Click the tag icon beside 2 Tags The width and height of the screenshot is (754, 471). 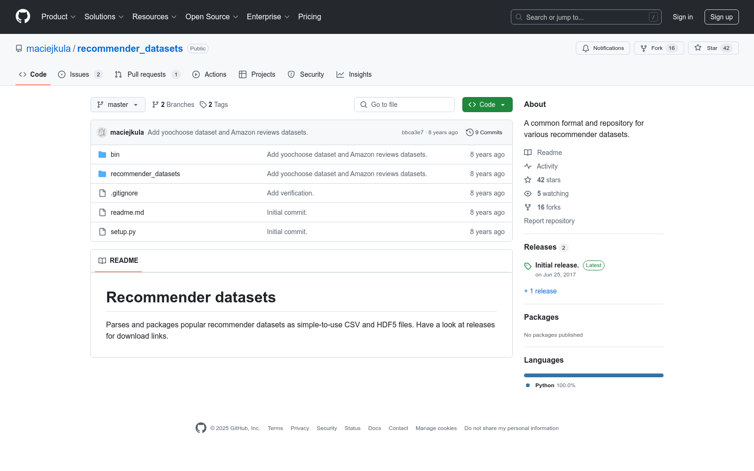(x=203, y=105)
